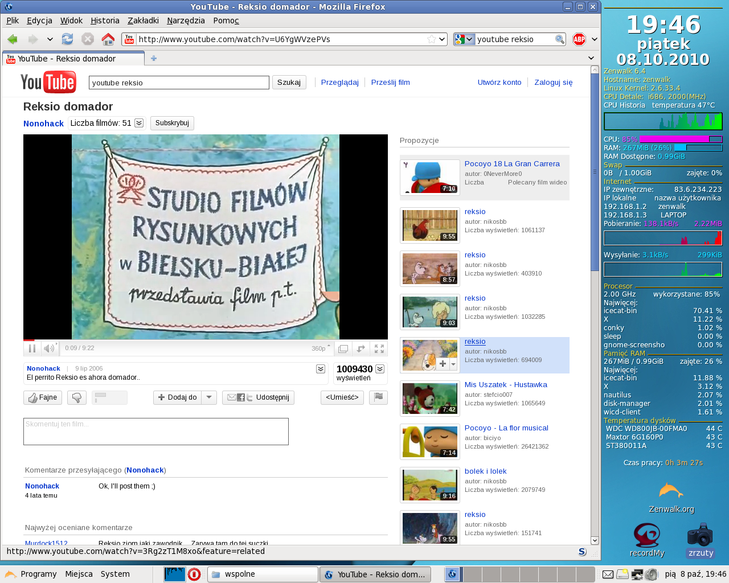
Task: Open the back/forward history dropdown arrow
Action: click(50, 39)
